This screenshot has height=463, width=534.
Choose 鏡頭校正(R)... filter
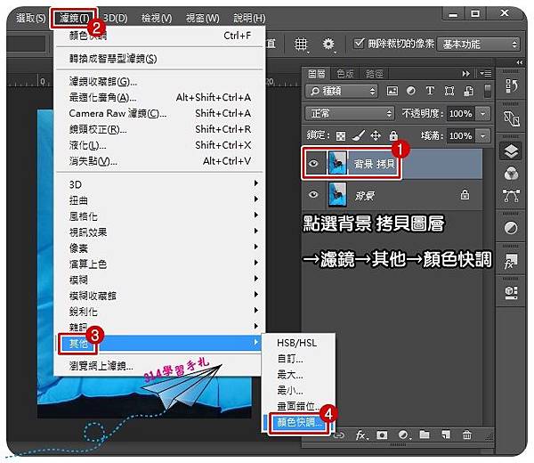click(159, 129)
